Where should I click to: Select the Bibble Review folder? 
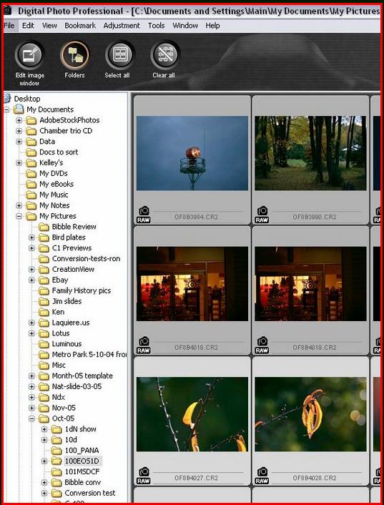[74, 227]
